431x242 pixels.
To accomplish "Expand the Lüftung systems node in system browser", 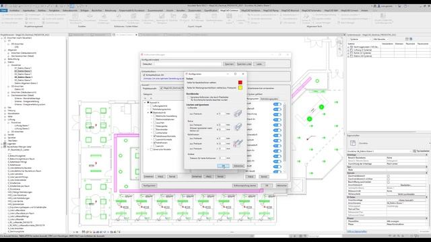I will 348,50.
